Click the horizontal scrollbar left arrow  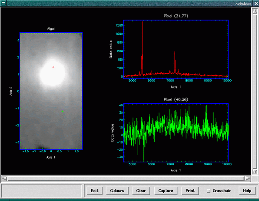pyautogui.click(x=5, y=179)
